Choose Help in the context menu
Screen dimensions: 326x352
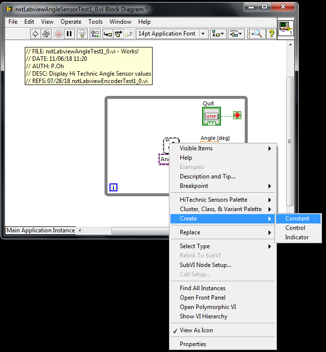(x=223, y=158)
